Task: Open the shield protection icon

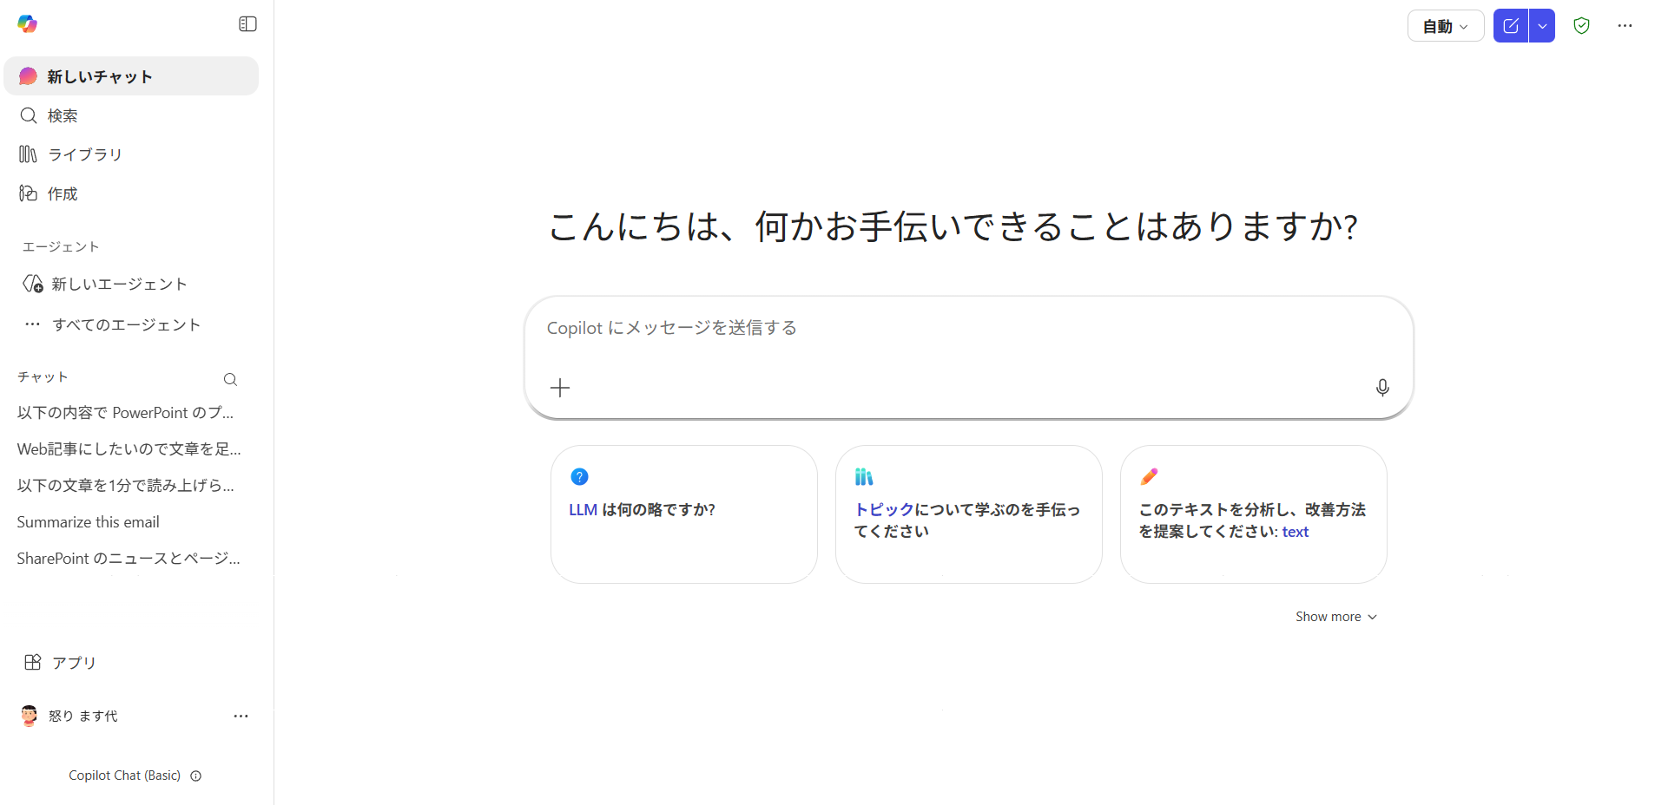Action: tap(1581, 26)
